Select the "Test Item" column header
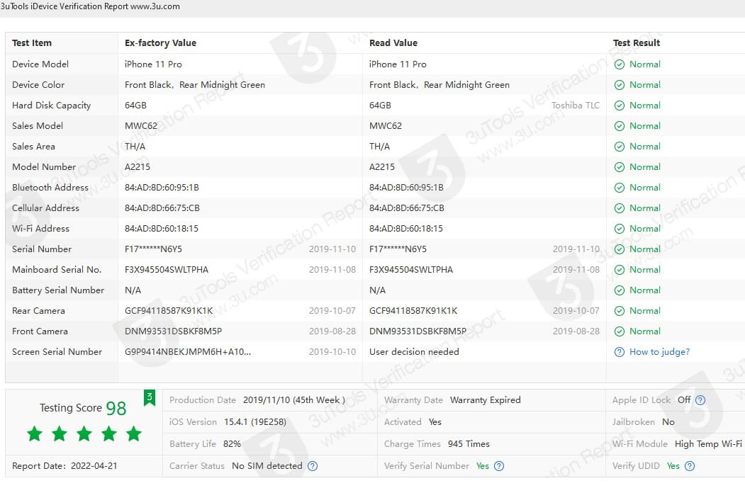This screenshot has height=488, width=745. (32, 42)
